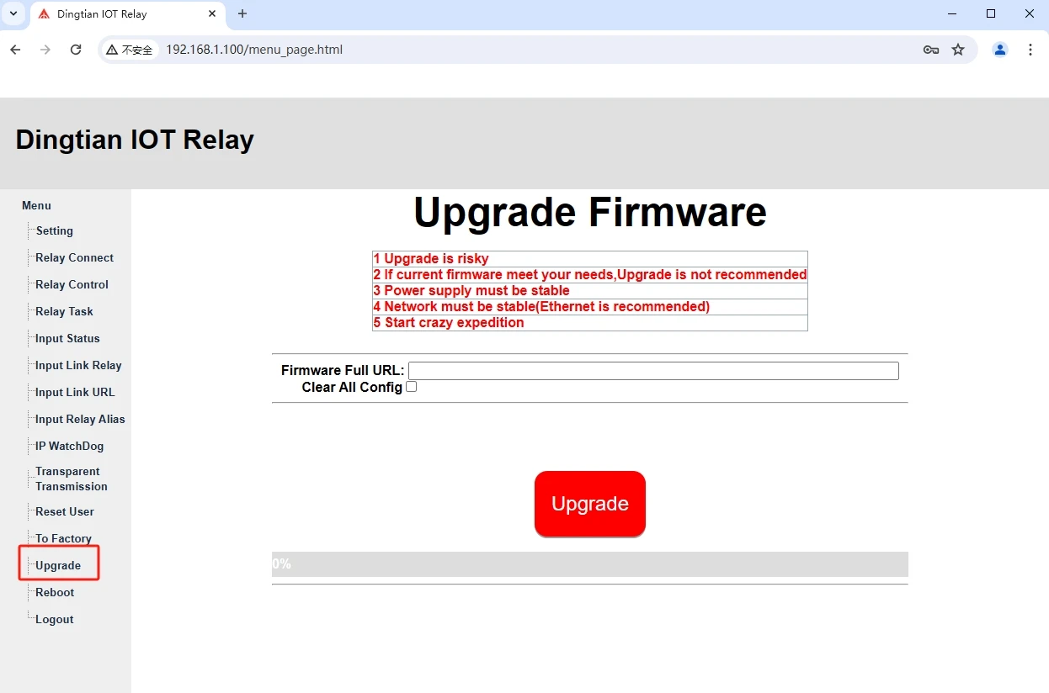Bookmark page with star icon
This screenshot has width=1049, height=693.
[958, 50]
